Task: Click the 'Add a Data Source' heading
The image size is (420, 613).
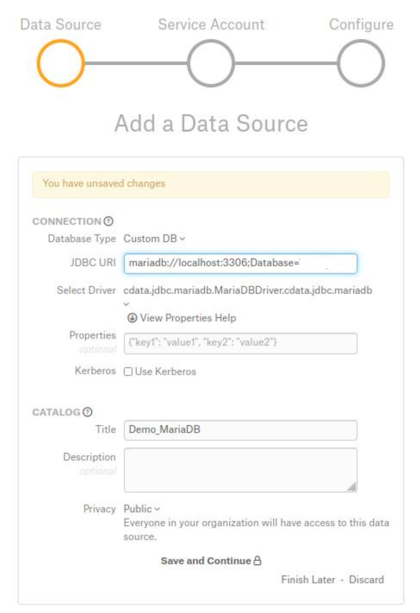Action: [x=211, y=123]
